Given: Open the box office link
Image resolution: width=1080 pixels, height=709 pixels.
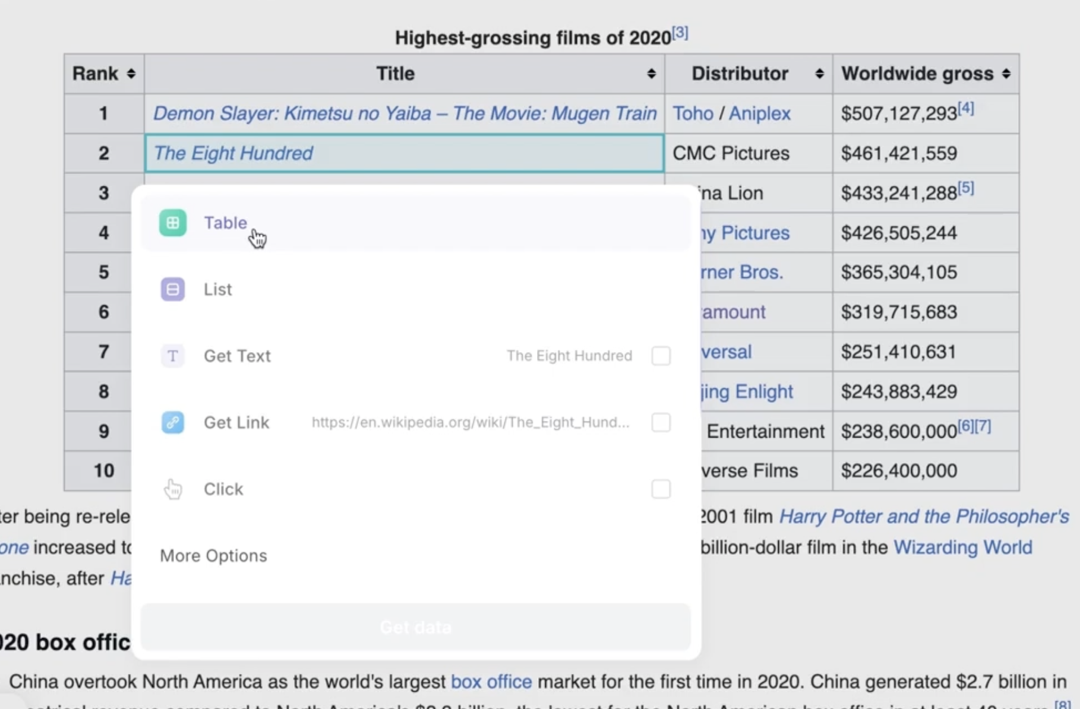Looking at the screenshot, I should tap(491, 681).
